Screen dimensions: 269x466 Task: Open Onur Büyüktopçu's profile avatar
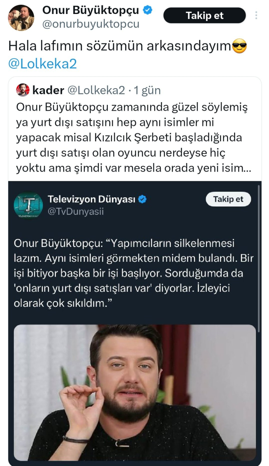click(21, 17)
